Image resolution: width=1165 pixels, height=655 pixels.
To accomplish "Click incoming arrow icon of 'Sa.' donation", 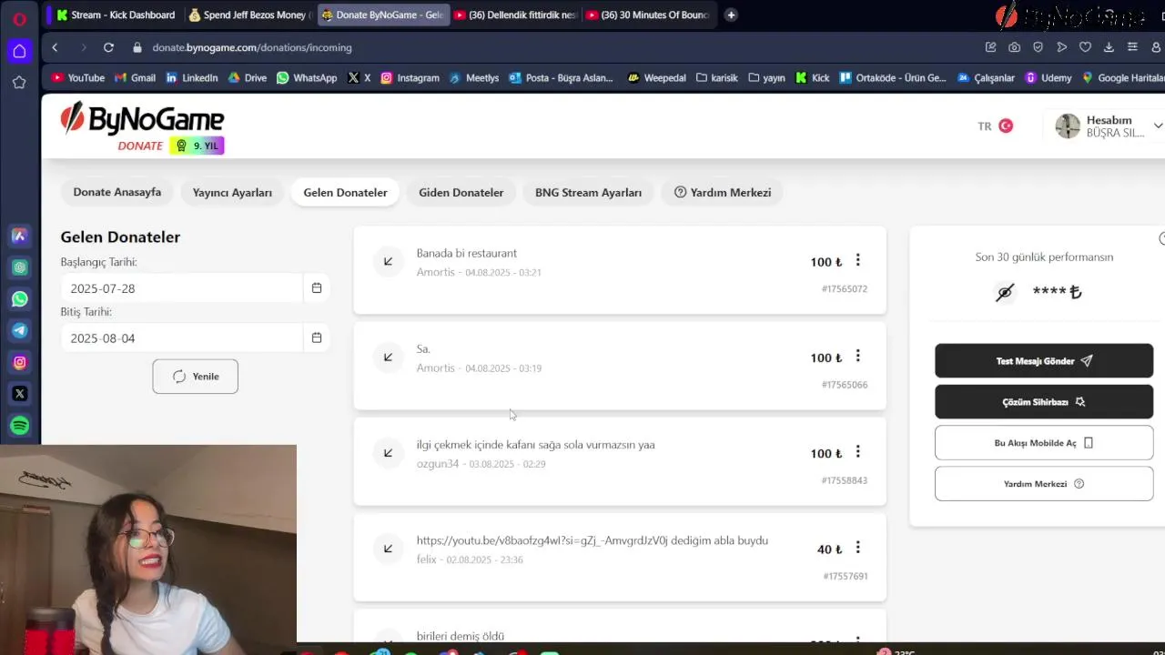I will coord(388,357).
